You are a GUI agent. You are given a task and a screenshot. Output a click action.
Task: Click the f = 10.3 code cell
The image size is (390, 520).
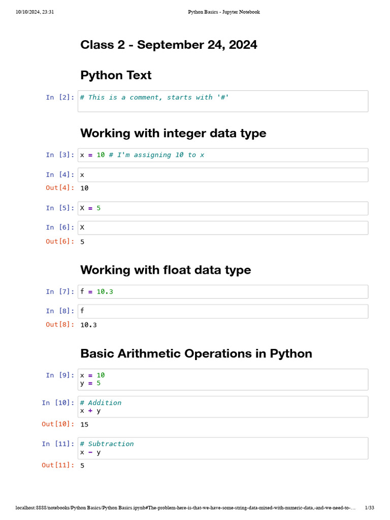(x=222, y=291)
